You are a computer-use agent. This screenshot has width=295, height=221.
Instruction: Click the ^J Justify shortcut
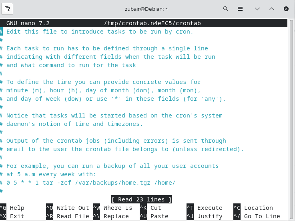[x=205, y=216]
